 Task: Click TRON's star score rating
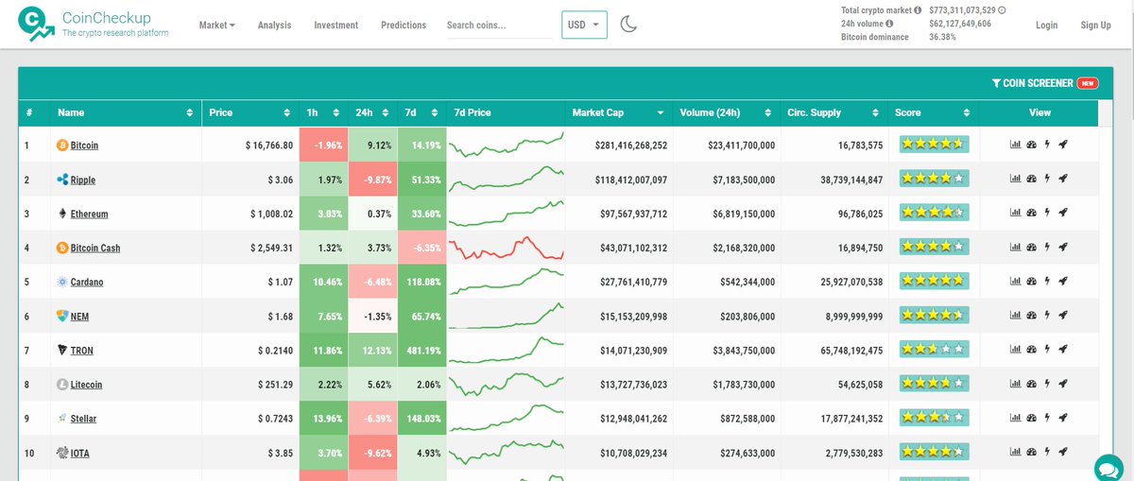tap(934, 350)
